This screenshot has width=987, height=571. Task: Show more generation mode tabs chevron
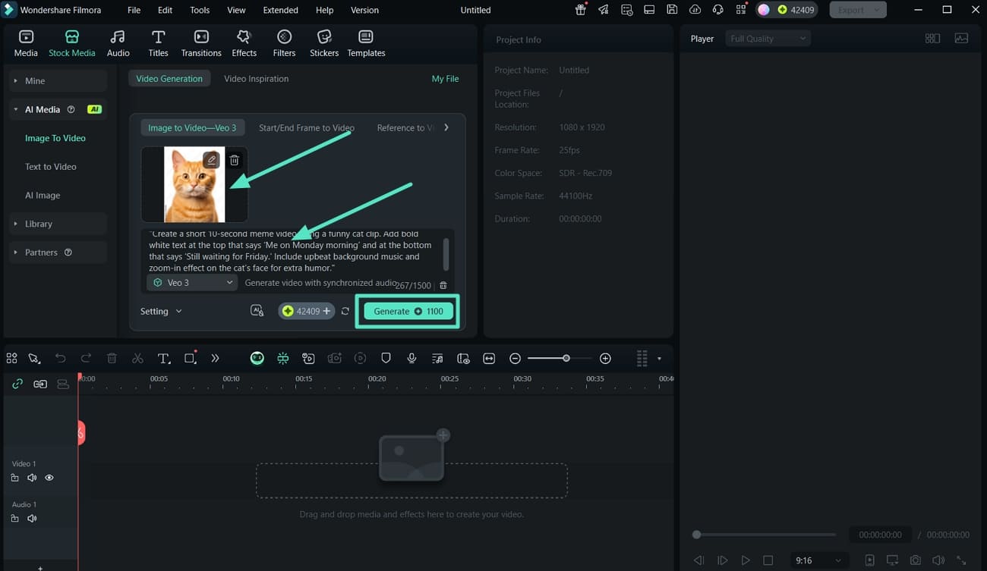pyautogui.click(x=446, y=127)
